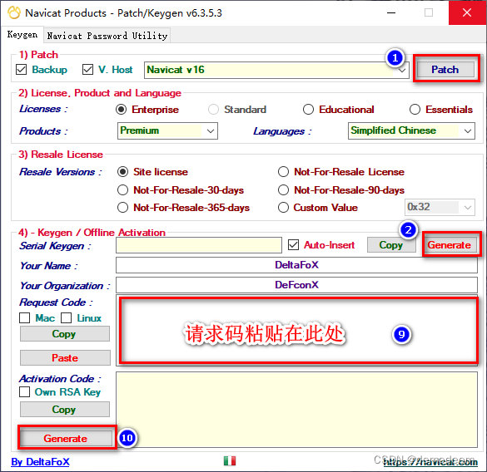Click the Italian flag icon at bottom

point(230,461)
